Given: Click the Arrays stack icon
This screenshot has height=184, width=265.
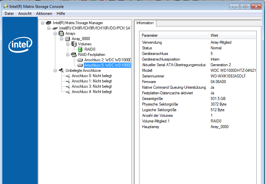Looking at the screenshot, I should coord(61,33).
